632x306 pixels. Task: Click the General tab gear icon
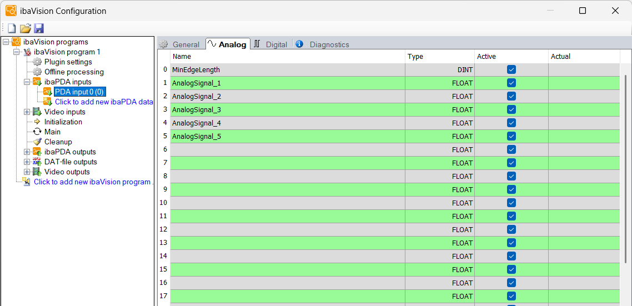(163, 44)
